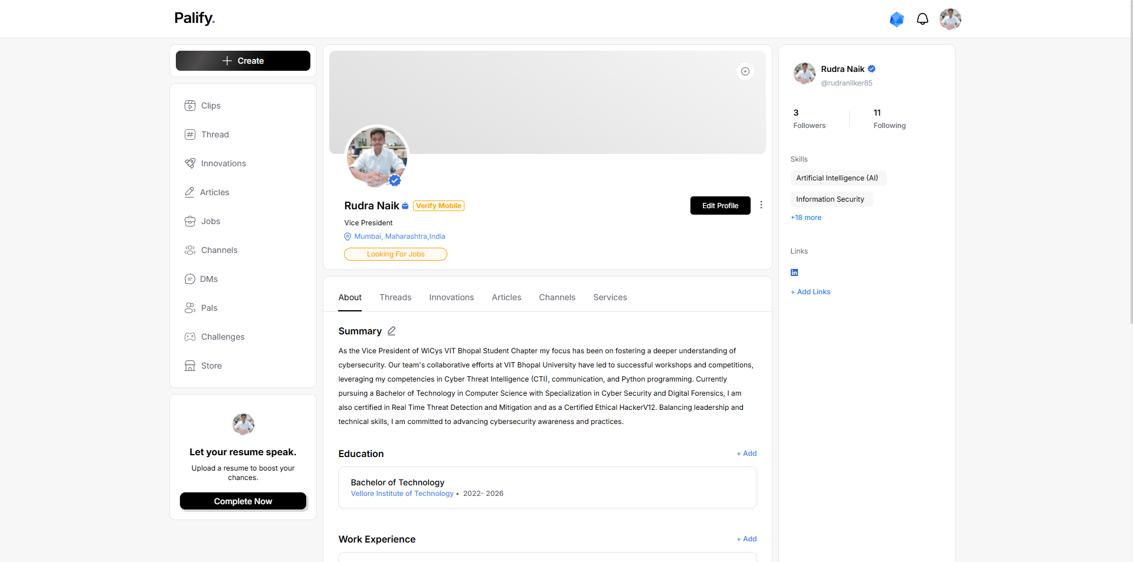
Task: Click the verified badge beside right panel name
Action: [x=872, y=69]
